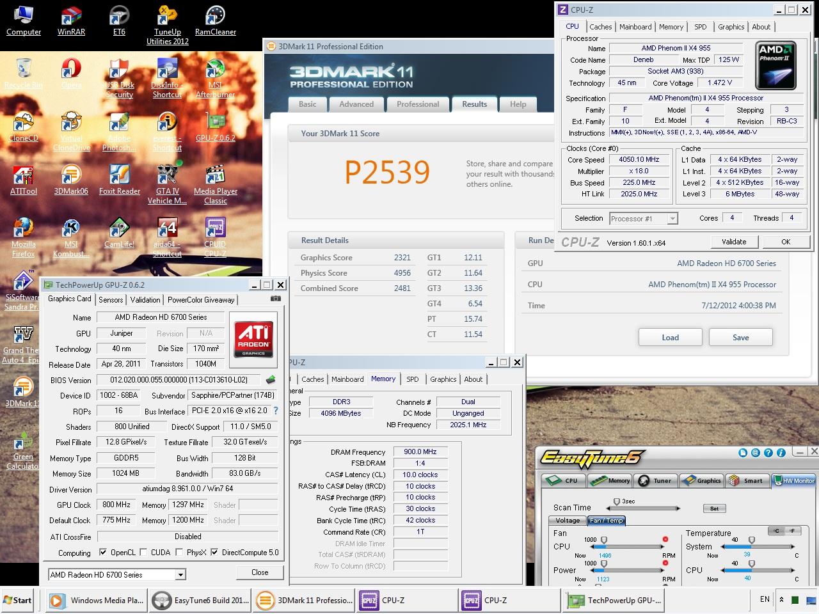The image size is (819, 614).
Task: Toggle the CPU fan red alert indicator
Action: point(665,540)
